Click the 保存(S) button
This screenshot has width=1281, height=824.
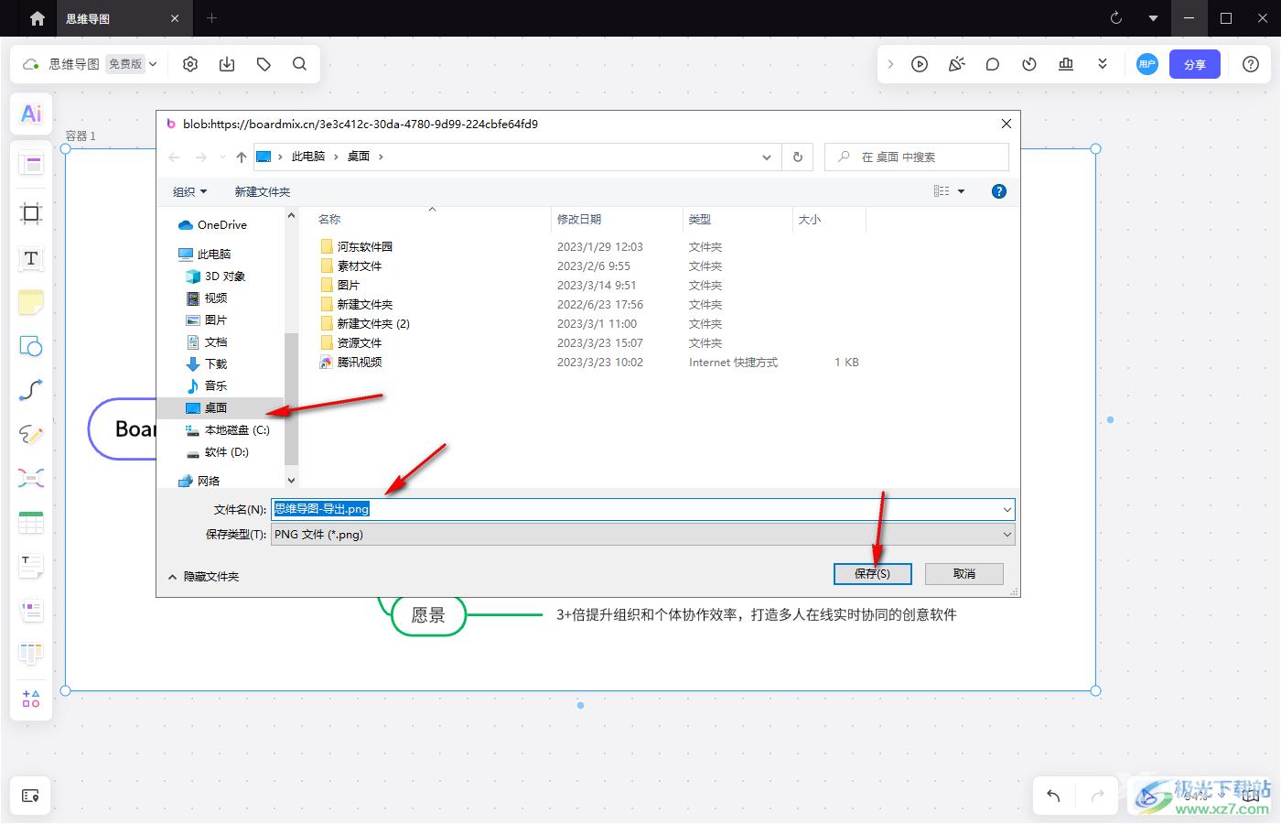point(872,573)
